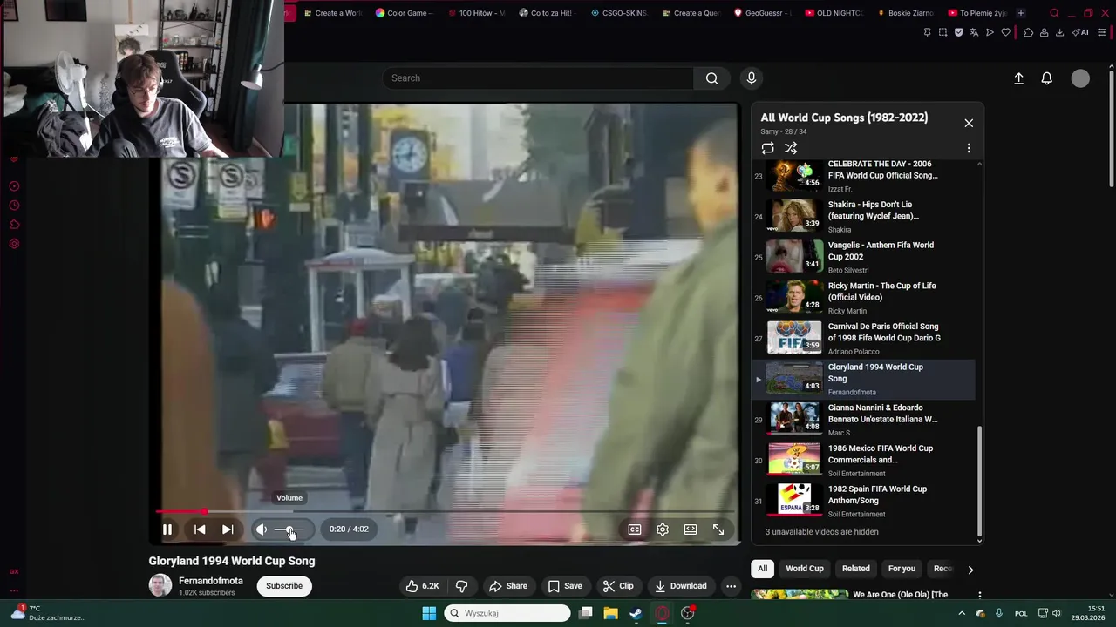Like the video with 6.2K likes
The width and height of the screenshot is (1116, 627).
[423, 586]
